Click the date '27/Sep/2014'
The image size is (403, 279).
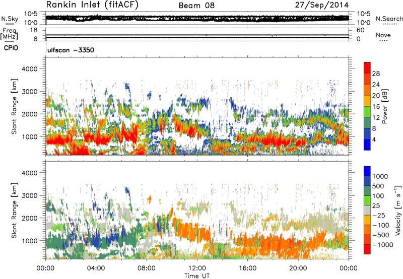click(x=322, y=5)
